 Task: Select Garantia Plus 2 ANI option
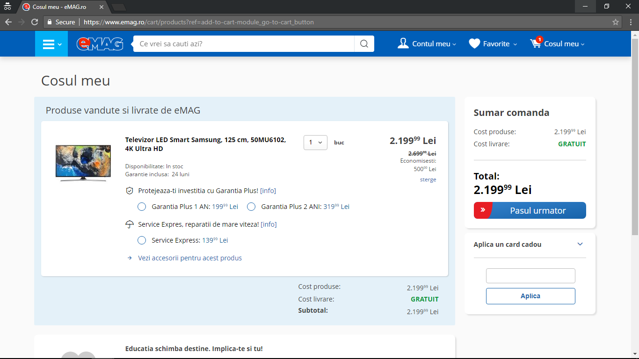tap(251, 207)
